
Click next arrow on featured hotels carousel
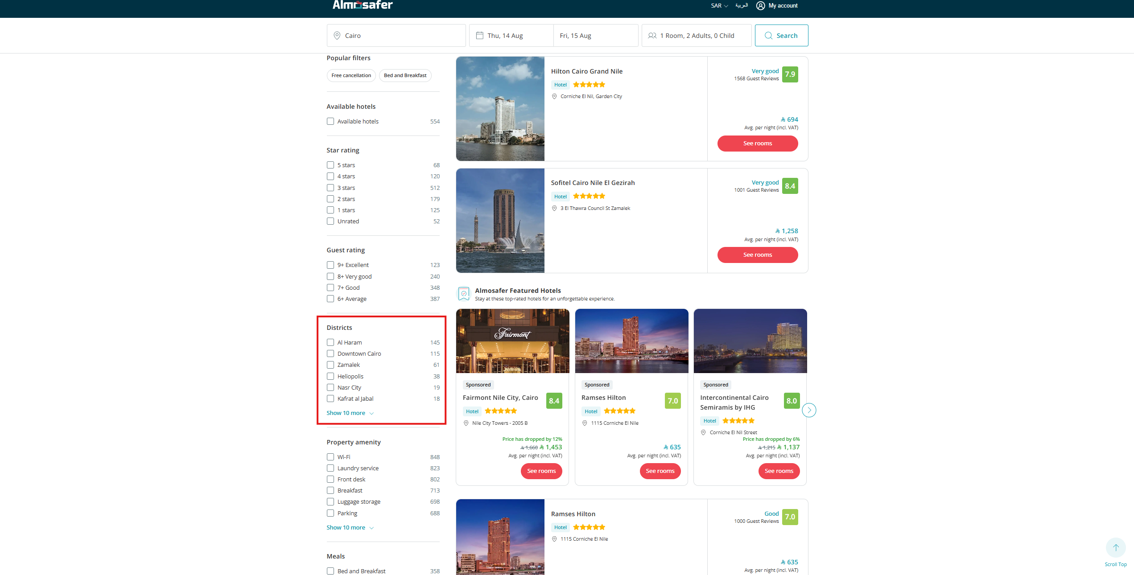pos(809,410)
